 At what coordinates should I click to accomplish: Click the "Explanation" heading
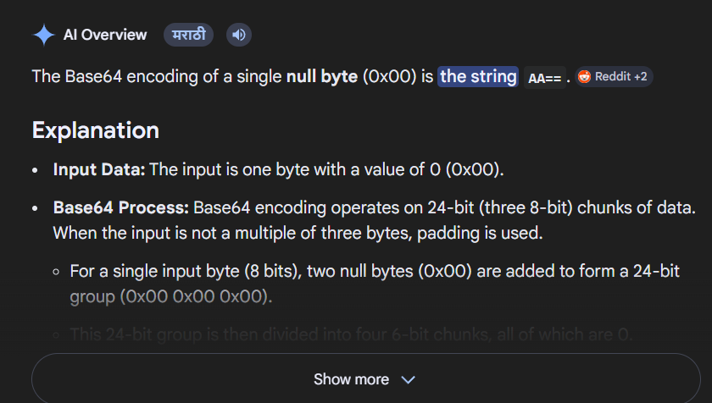(x=95, y=130)
